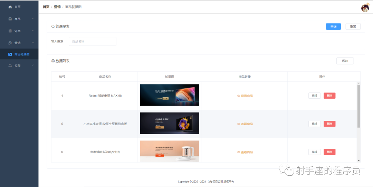Open the 商品 sidebar menu

(19, 19)
